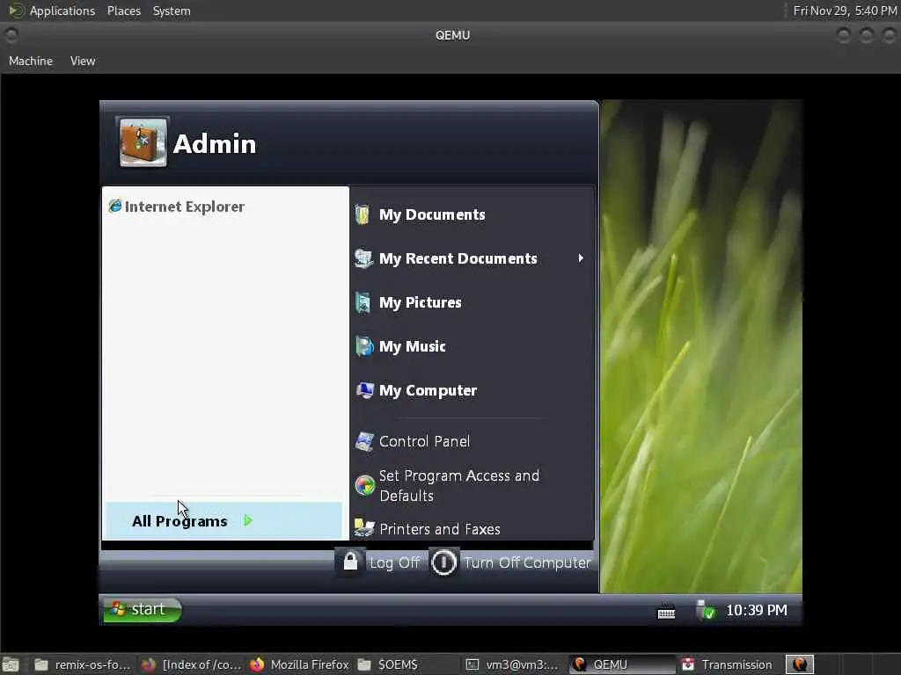Image resolution: width=901 pixels, height=675 pixels.
Task: Click the QEMU window title bar text
Action: (453, 35)
